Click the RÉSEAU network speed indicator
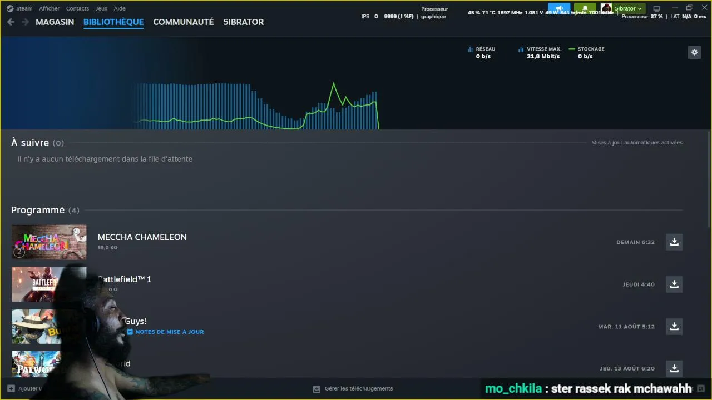 482,53
